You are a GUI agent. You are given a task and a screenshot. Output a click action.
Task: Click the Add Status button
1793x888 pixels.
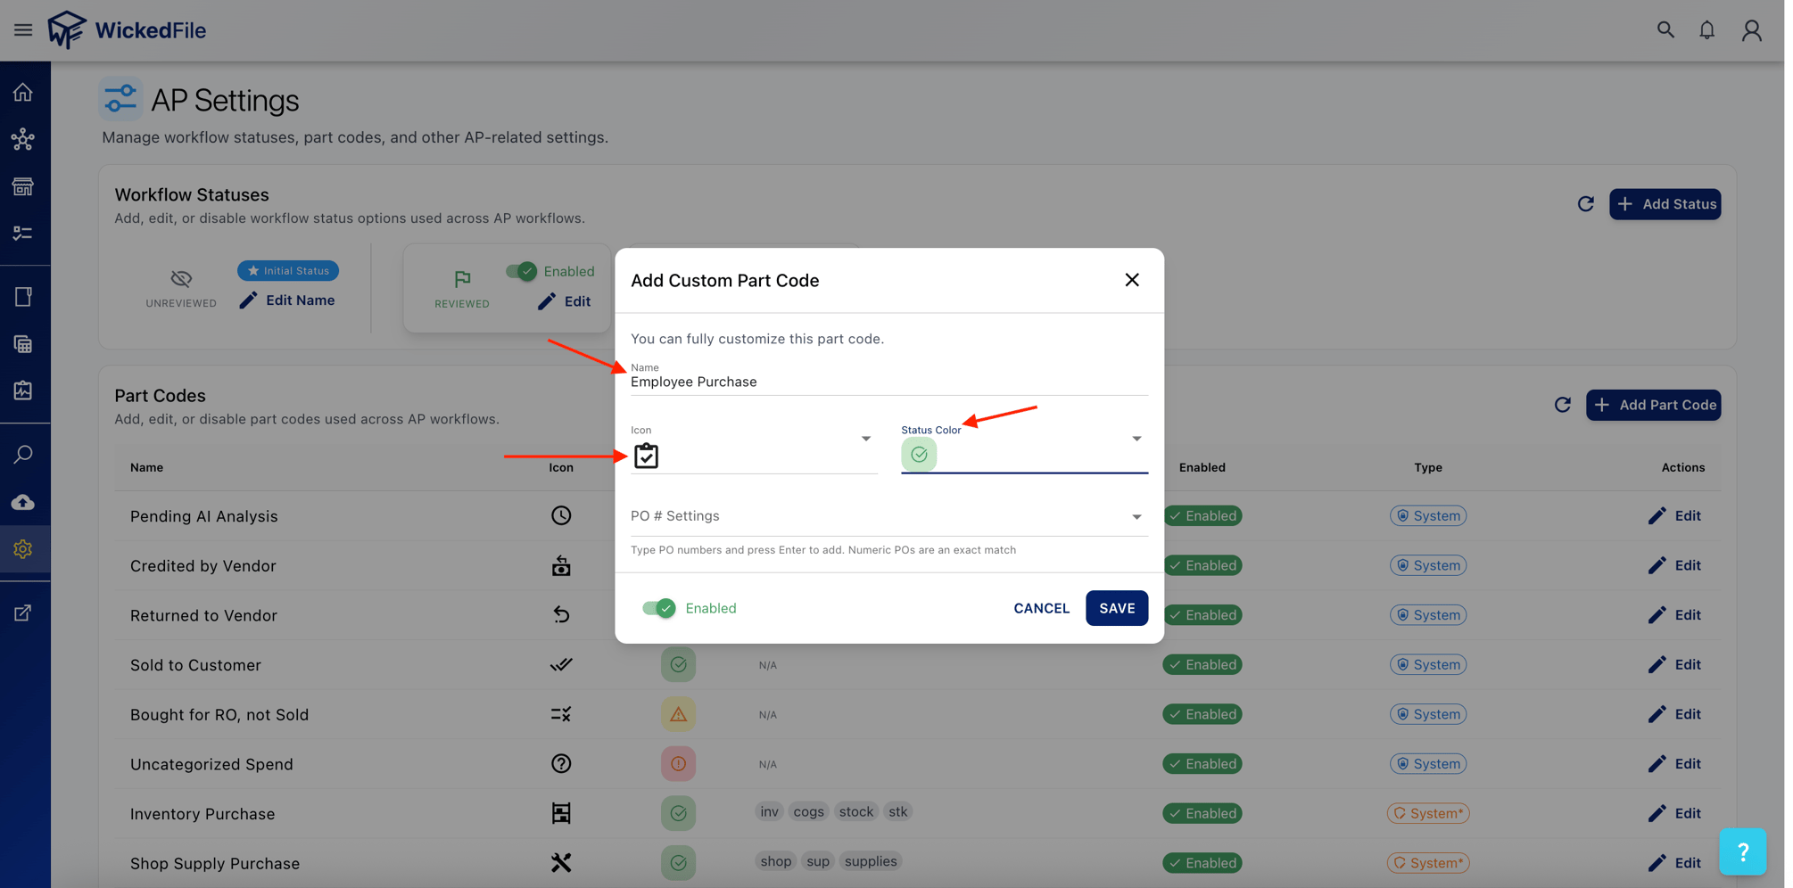pos(1665,204)
